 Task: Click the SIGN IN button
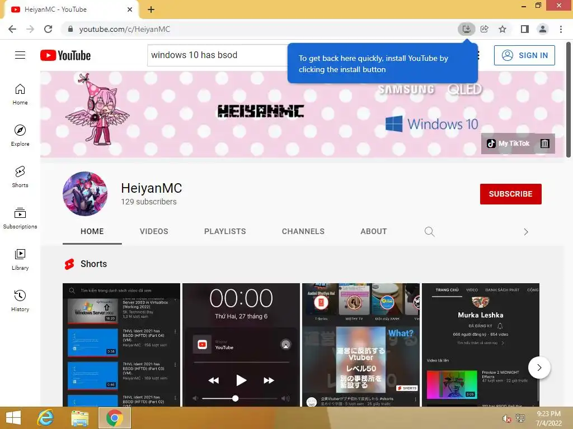click(524, 55)
